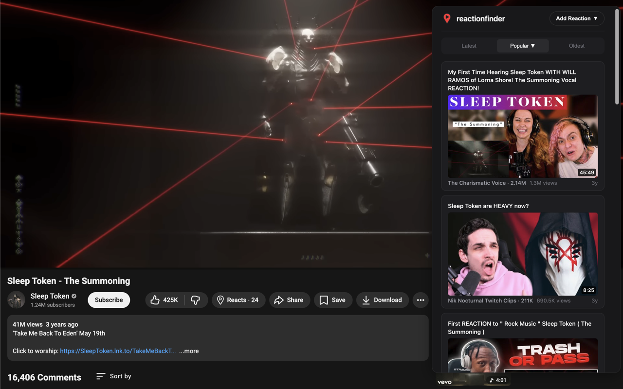The height and width of the screenshot is (389, 623).
Task: Click the reactionfinder title text
Action: pyautogui.click(x=480, y=18)
